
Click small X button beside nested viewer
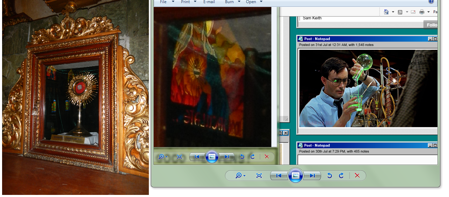[x=285, y=133]
